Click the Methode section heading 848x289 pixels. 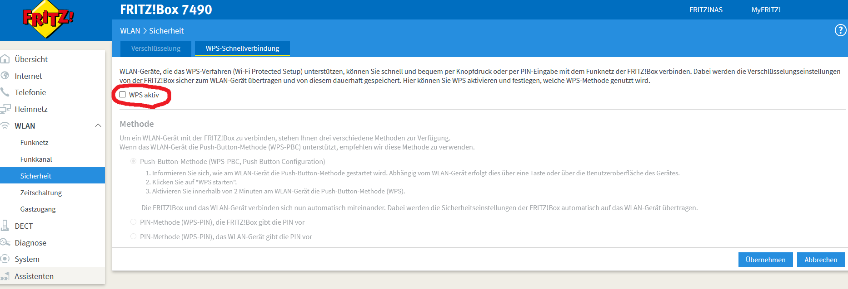pyautogui.click(x=137, y=124)
